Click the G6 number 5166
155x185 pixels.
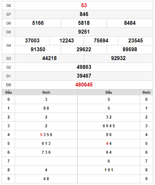point(38,23)
